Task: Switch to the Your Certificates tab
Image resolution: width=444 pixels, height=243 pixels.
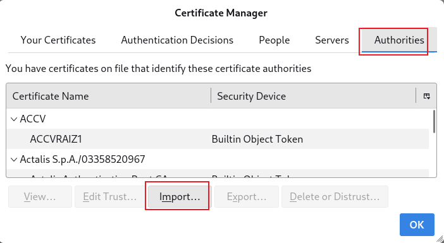Action: 58,40
